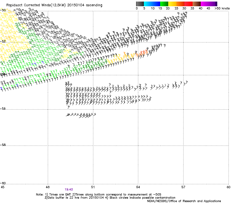Click the yellow 20-25 knots legend swatch

(172, 4)
